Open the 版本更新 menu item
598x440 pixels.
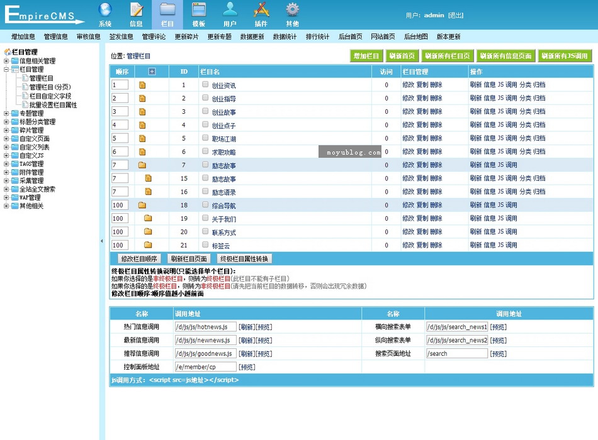(x=448, y=36)
